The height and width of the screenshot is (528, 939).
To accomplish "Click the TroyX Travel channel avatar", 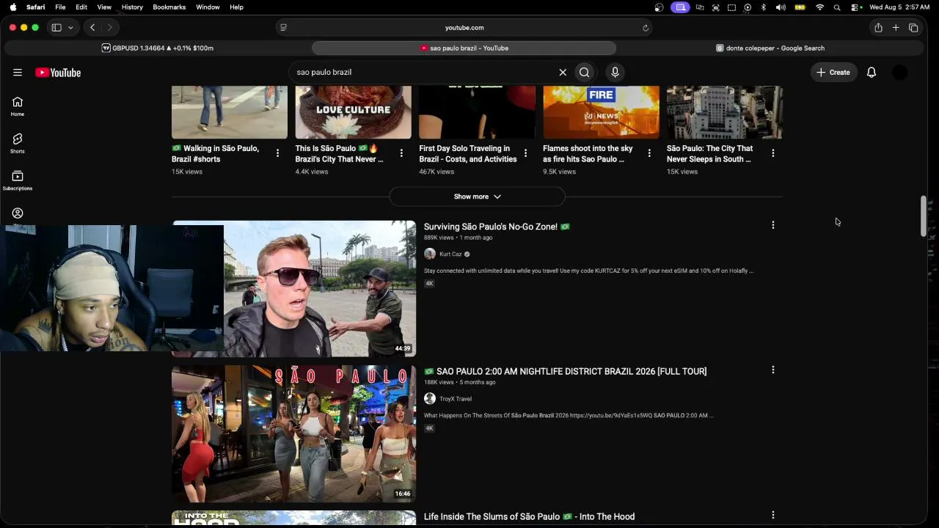I will 430,399.
